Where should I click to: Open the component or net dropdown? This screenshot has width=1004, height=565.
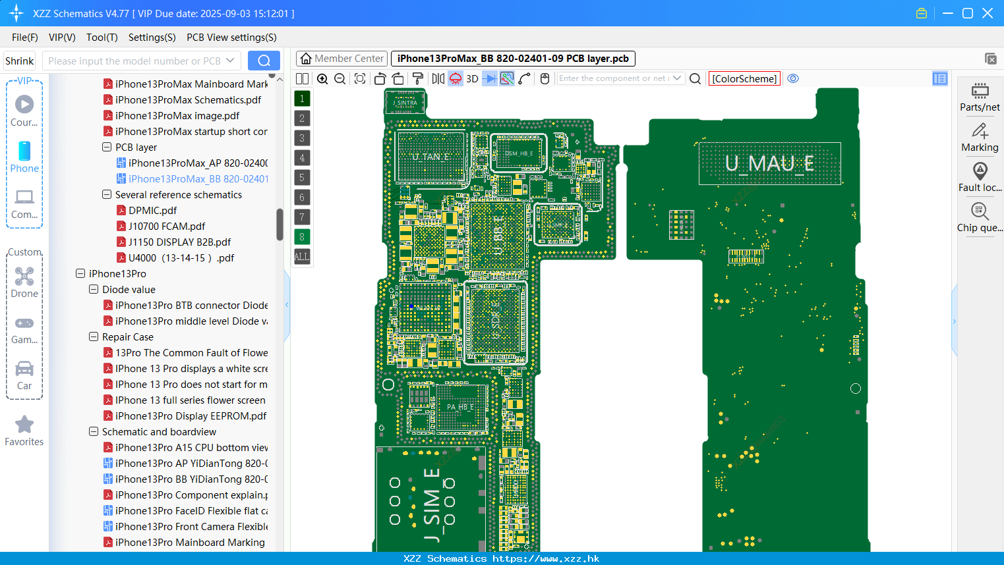coord(677,78)
